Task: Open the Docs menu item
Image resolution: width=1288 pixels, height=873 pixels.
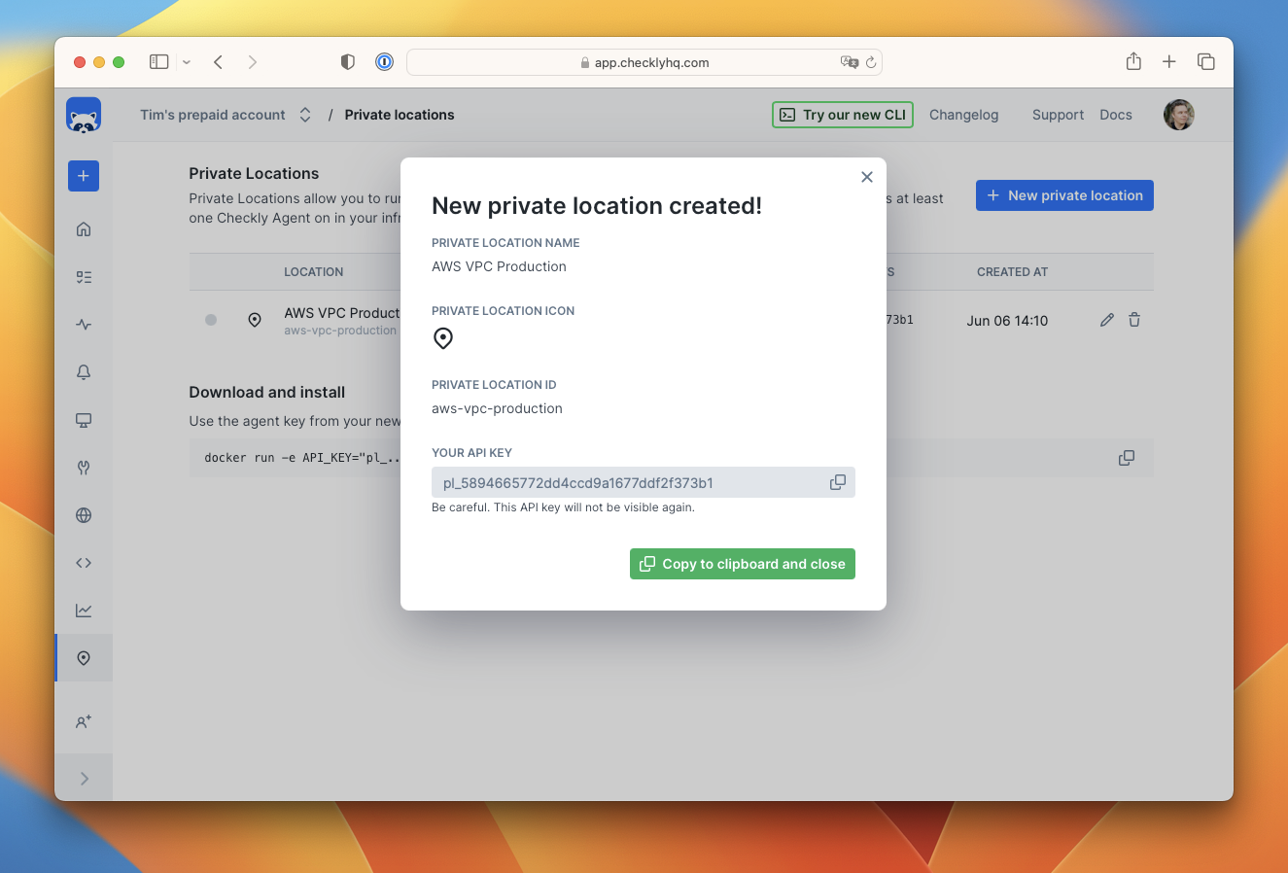Action: (x=1115, y=115)
